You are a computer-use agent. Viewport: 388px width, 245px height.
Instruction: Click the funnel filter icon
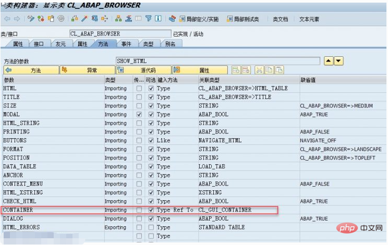tap(148, 19)
